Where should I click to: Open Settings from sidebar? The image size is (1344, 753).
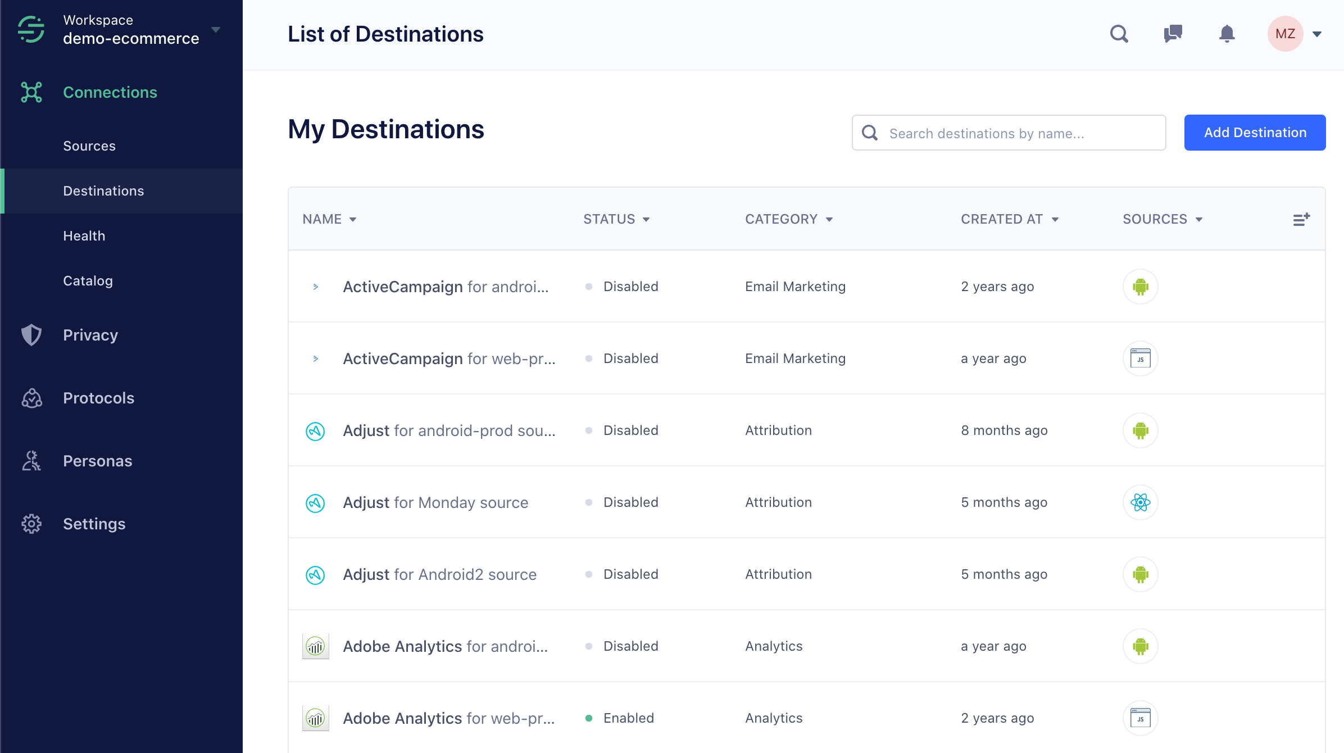94,523
